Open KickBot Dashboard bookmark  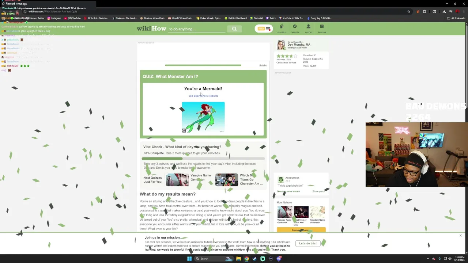[x=235, y=18]
